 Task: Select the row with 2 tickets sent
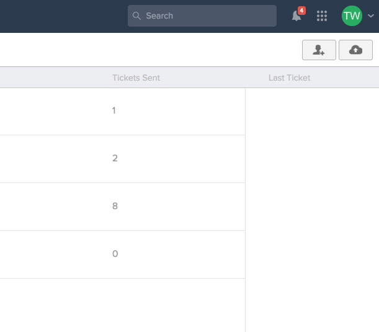(x=123, y=159)
